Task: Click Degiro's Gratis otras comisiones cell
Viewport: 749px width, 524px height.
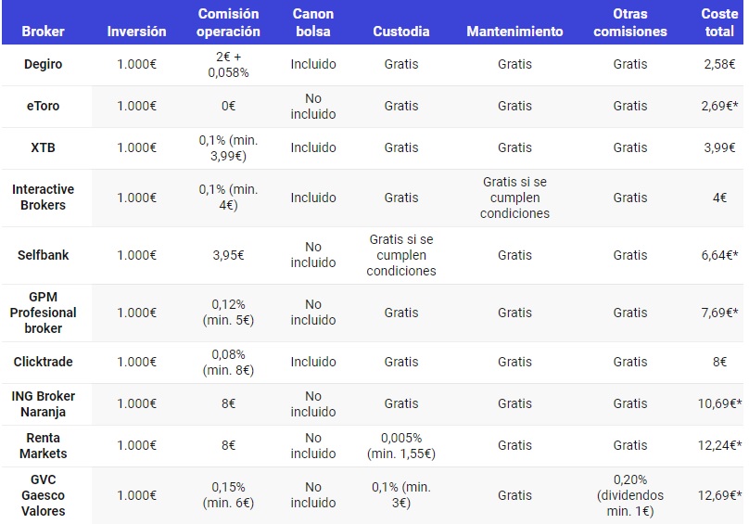Action: pos(630,64)
